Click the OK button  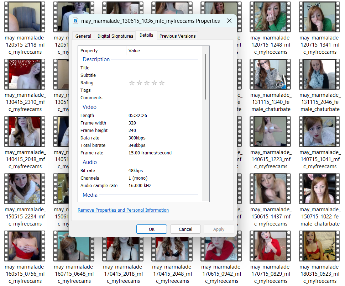click(152, 229)
